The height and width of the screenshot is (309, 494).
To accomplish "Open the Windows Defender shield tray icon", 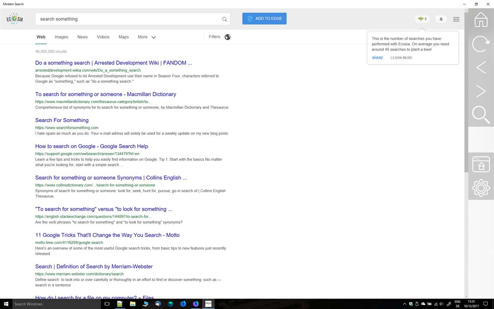I will tap(411, 304).
